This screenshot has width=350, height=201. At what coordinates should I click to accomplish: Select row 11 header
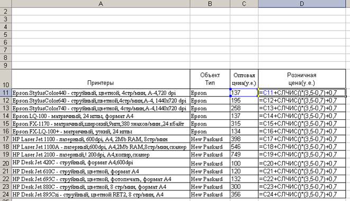[6, 93]
